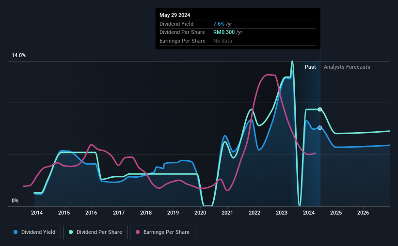
Task: Click the 2024 x-axis label
Action: pyautogui.click(x=309, y=213)
